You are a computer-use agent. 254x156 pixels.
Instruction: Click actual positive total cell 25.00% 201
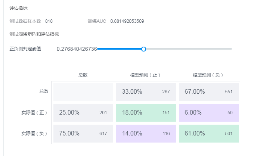83,113
